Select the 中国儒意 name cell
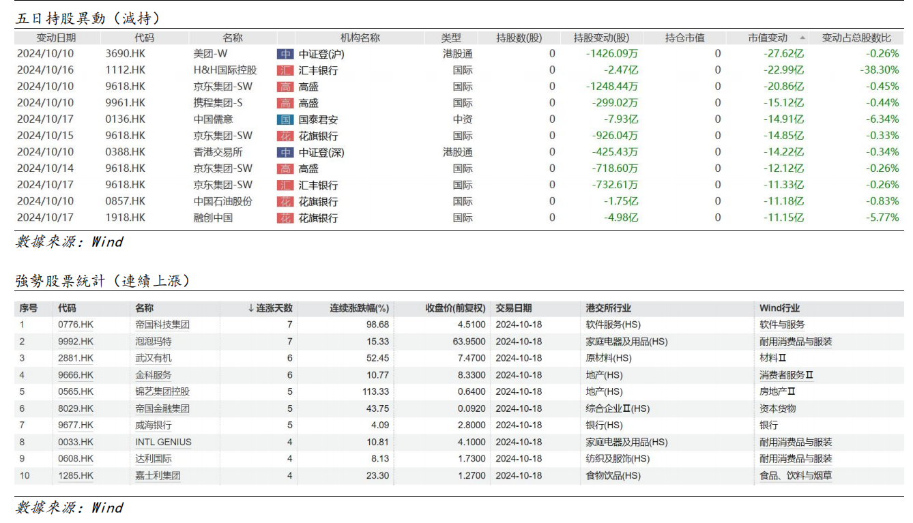 point(214,119)
